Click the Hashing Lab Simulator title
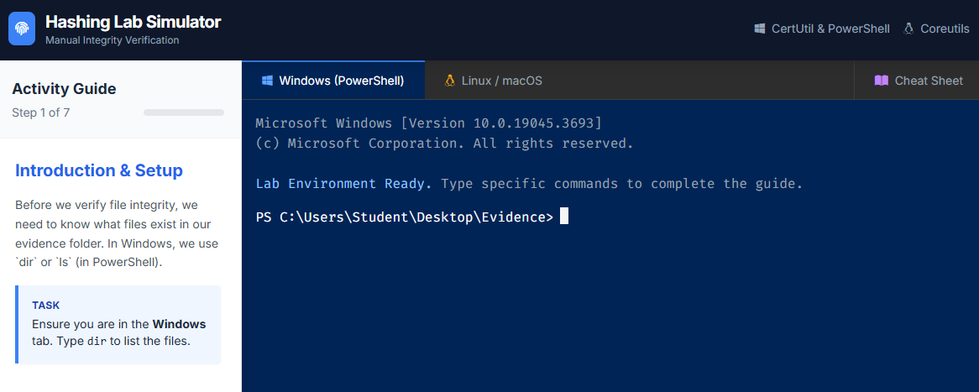 pos(133,22)
